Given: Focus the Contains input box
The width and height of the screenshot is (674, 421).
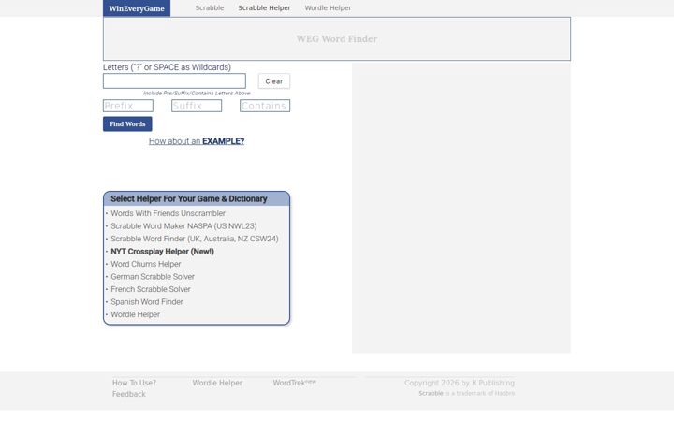Looking at the screenshot, I should (265, 106).
